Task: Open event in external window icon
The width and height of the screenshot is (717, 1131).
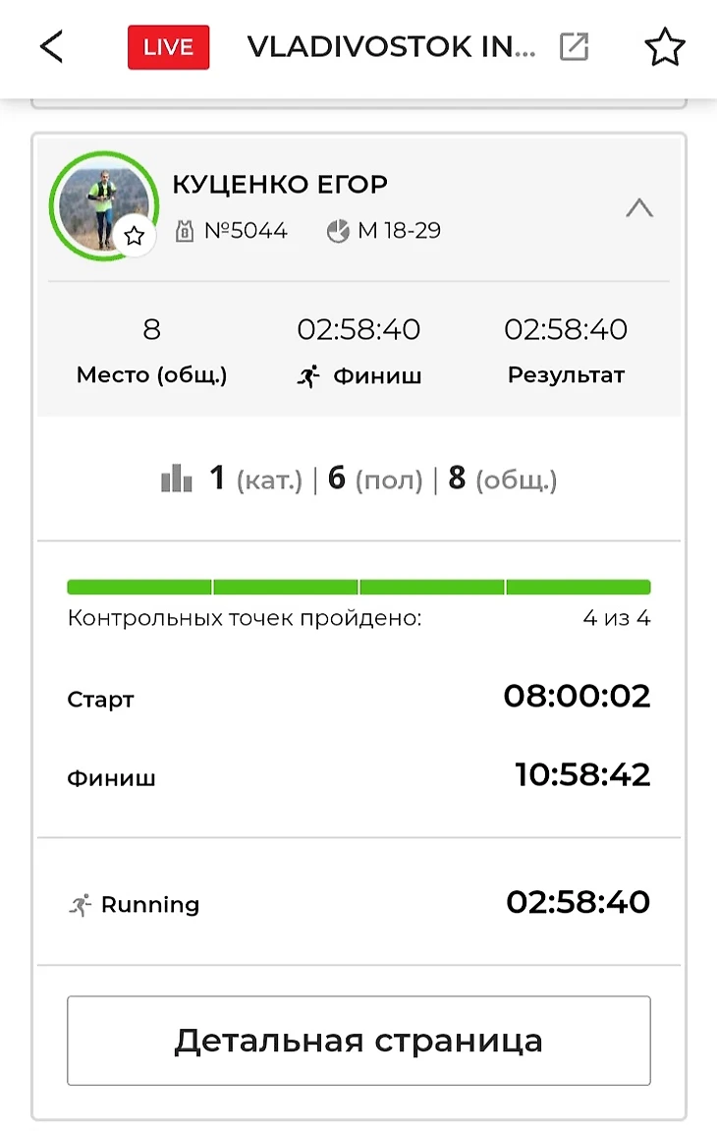Action: pos(574,46)
